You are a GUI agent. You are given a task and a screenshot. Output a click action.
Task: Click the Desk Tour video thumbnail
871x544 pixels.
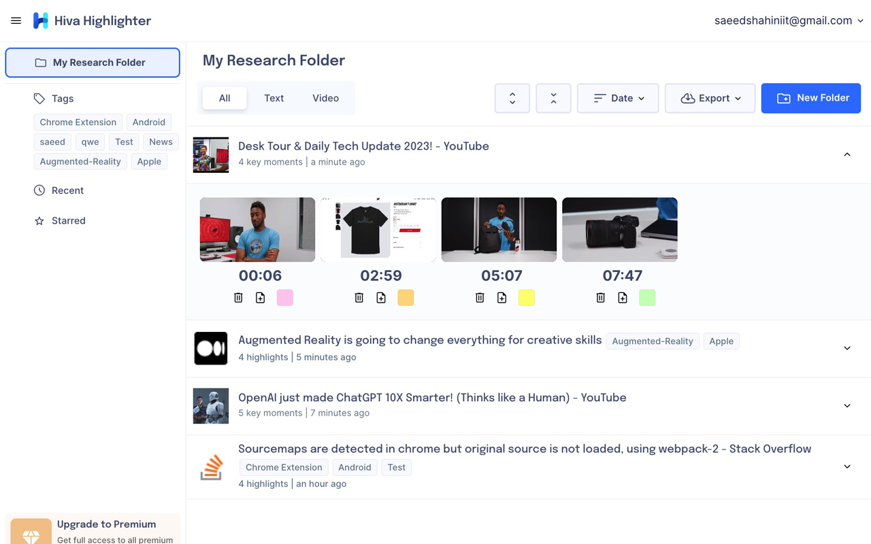coord(211,155)
